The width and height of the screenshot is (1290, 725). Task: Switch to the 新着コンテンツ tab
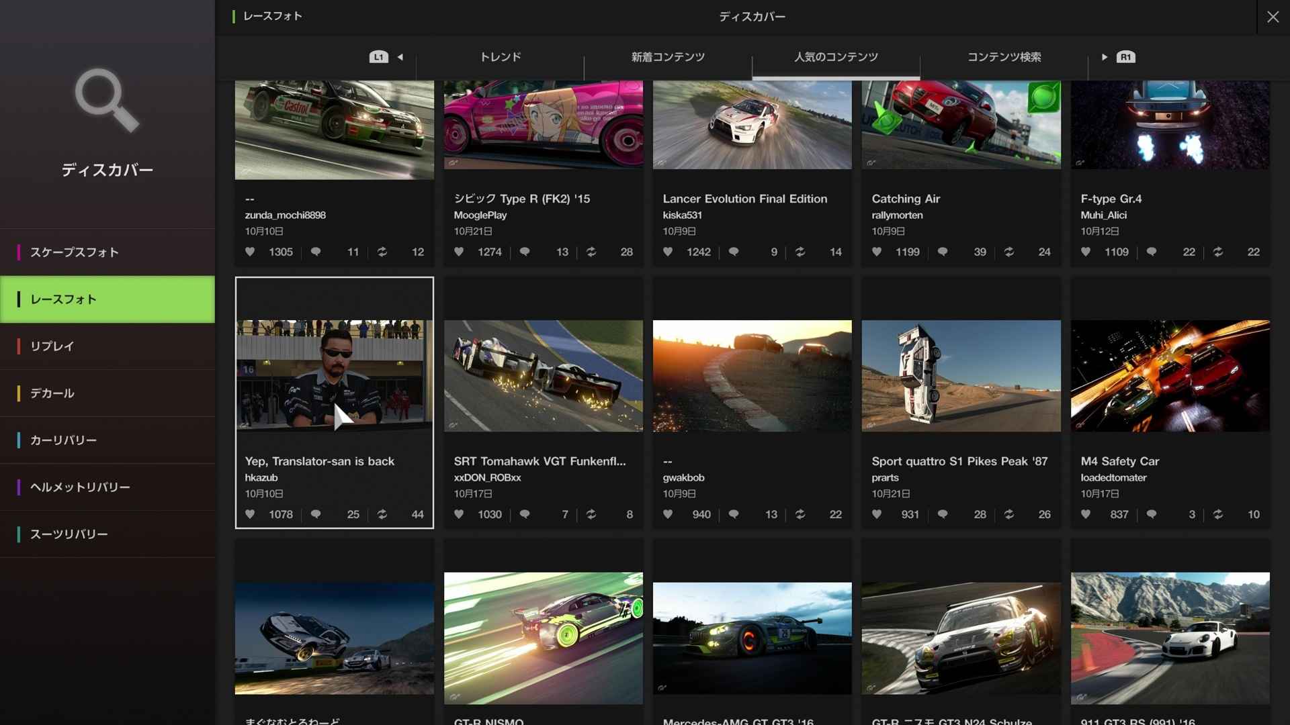tap(668, 57)
